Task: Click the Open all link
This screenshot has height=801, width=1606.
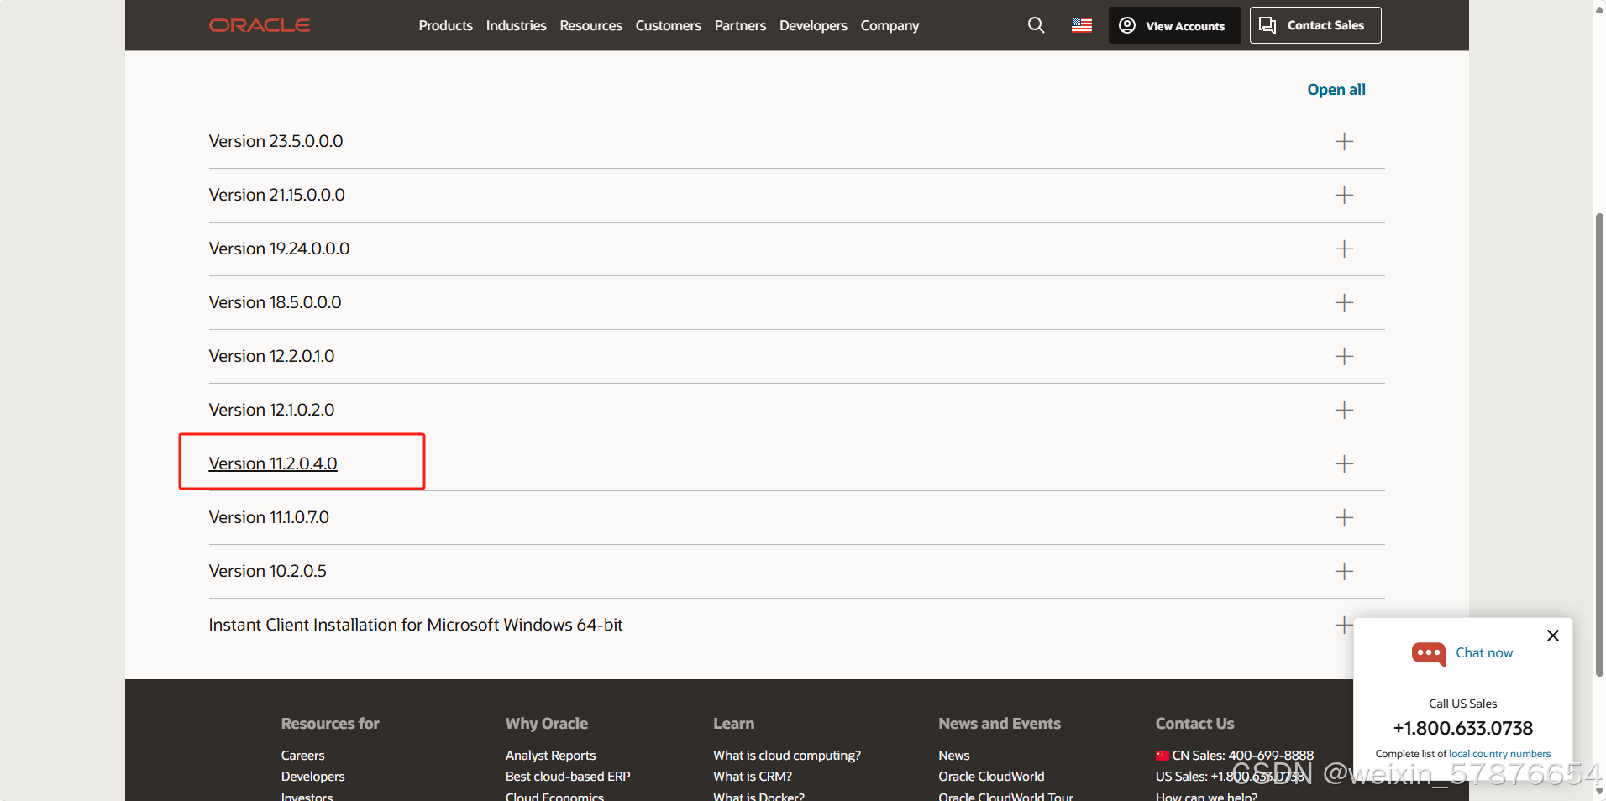Action: pyautogui.click(x=1336, y=89)
